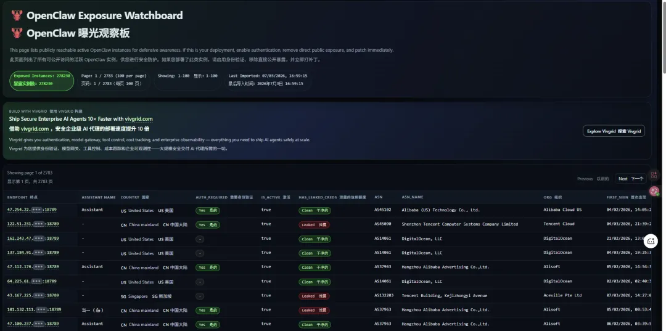The height and width of the screenshot is (331, 666).
Task: Open the four-squares apps widget on the right edge
Action: point(654,175)
